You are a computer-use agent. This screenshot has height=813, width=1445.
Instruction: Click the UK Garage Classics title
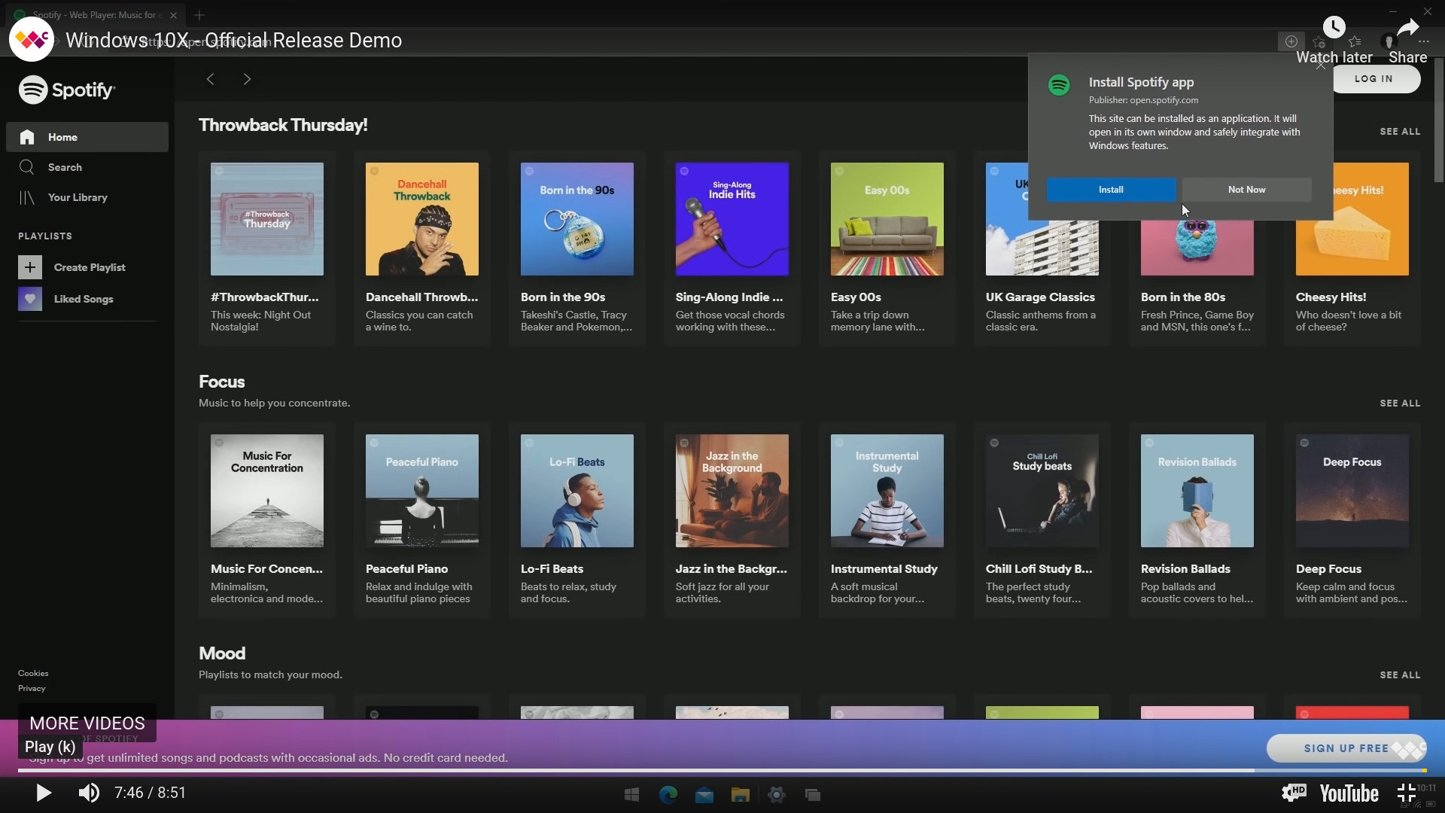[x=1040, y=297]
